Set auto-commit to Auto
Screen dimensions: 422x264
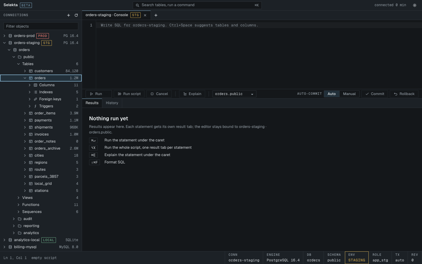[x=332, y=94]
